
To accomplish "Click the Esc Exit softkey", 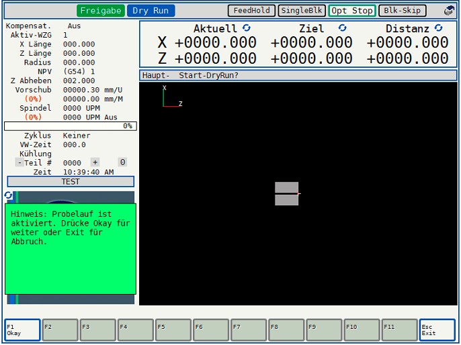I will (437, 330).
